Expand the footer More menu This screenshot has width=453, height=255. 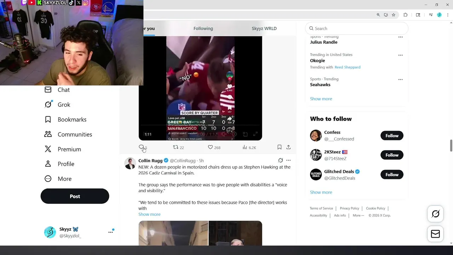(x=358, y=215)
